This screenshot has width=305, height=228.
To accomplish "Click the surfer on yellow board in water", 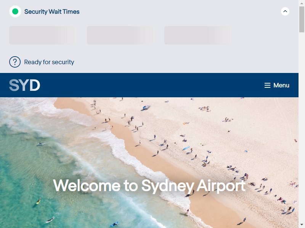I will (x=39, y=201).
